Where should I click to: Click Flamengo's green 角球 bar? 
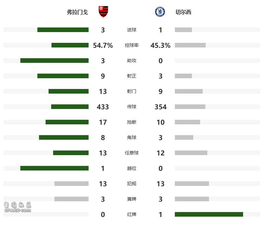click(64, 137)
